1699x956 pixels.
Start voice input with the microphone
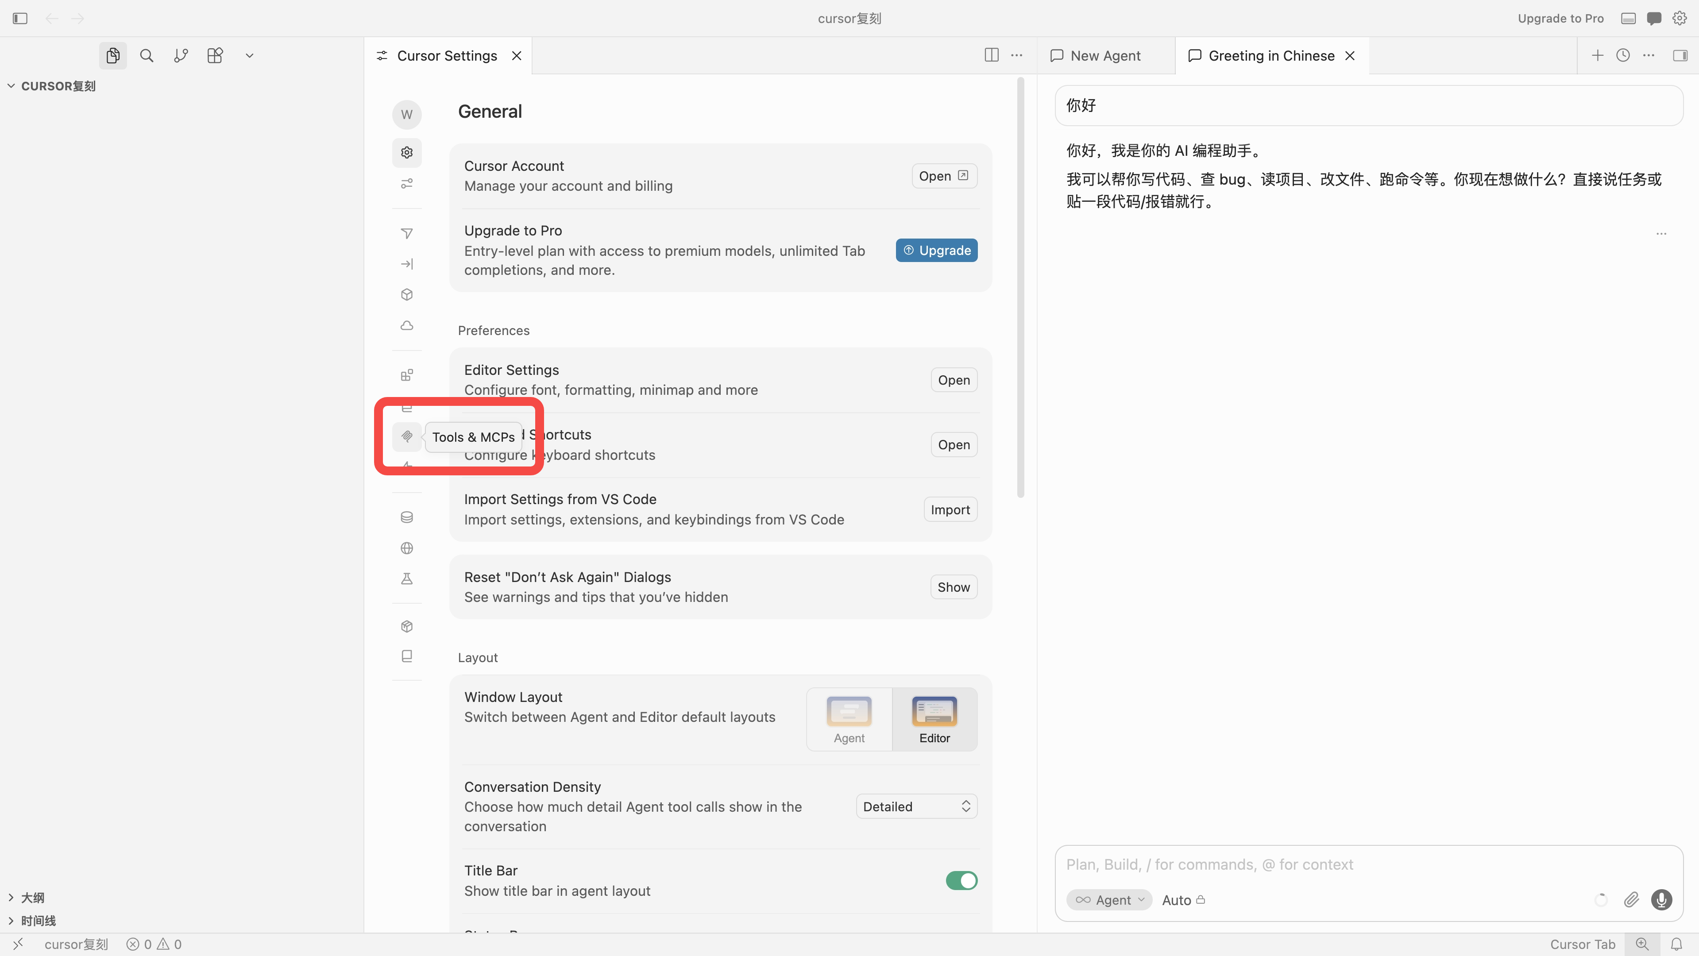click(x=1661, y=900)
